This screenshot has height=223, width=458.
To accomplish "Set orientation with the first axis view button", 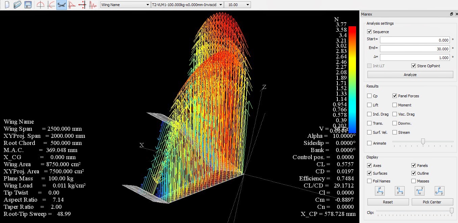I will click(380, 191).
